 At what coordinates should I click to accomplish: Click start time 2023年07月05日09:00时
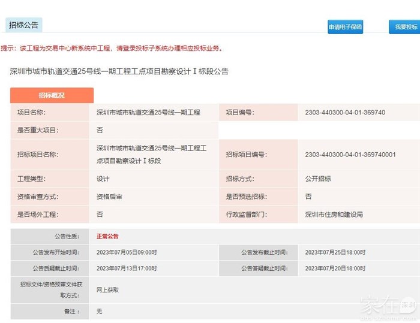click(x=127, y=252)
